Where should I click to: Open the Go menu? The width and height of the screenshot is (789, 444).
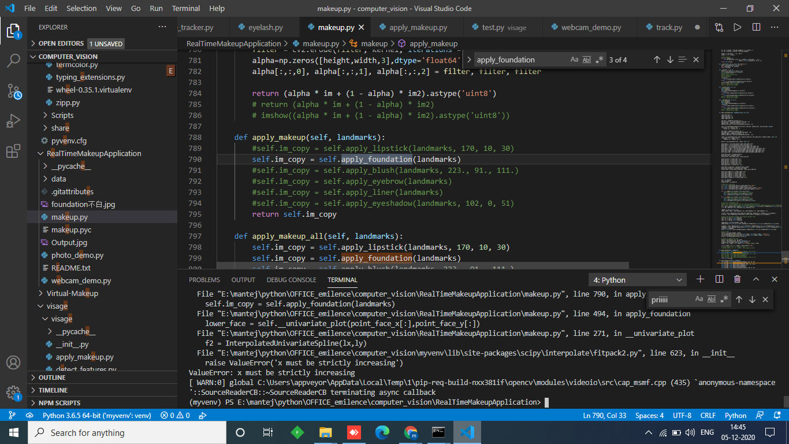pyautogui.click(x=136, y=9)
